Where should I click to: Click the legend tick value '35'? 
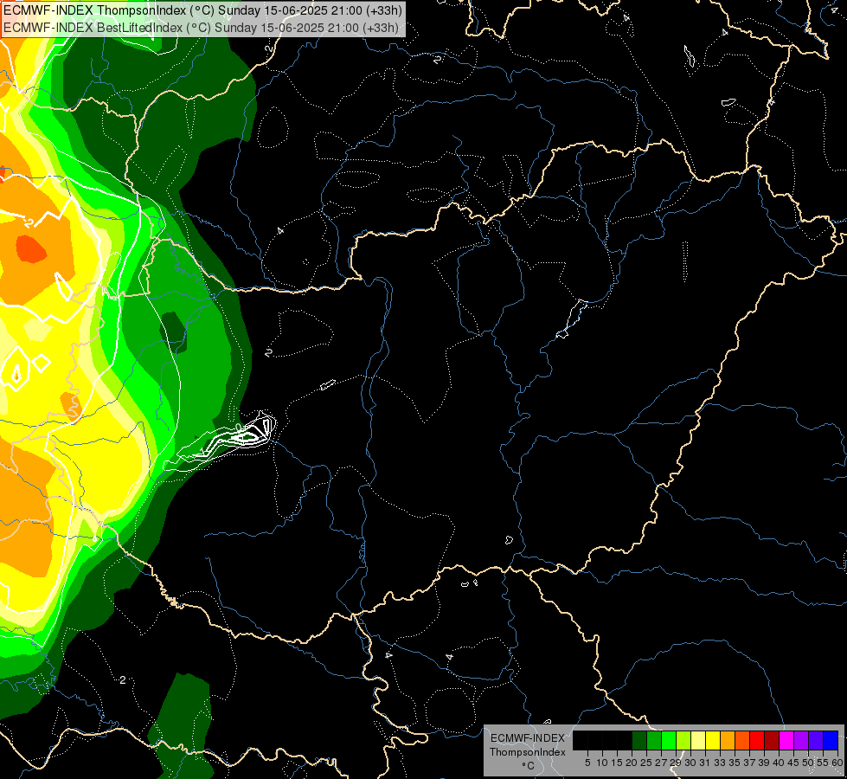[735, 763]
